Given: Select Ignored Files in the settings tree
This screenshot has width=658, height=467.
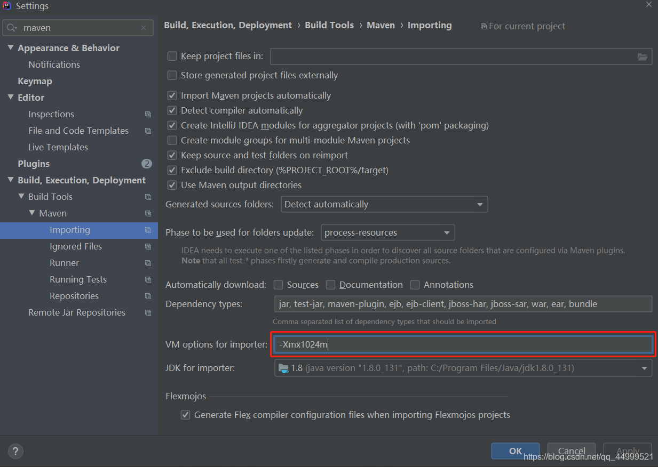Looking at the screenshot, I should (x=76, y=246).
